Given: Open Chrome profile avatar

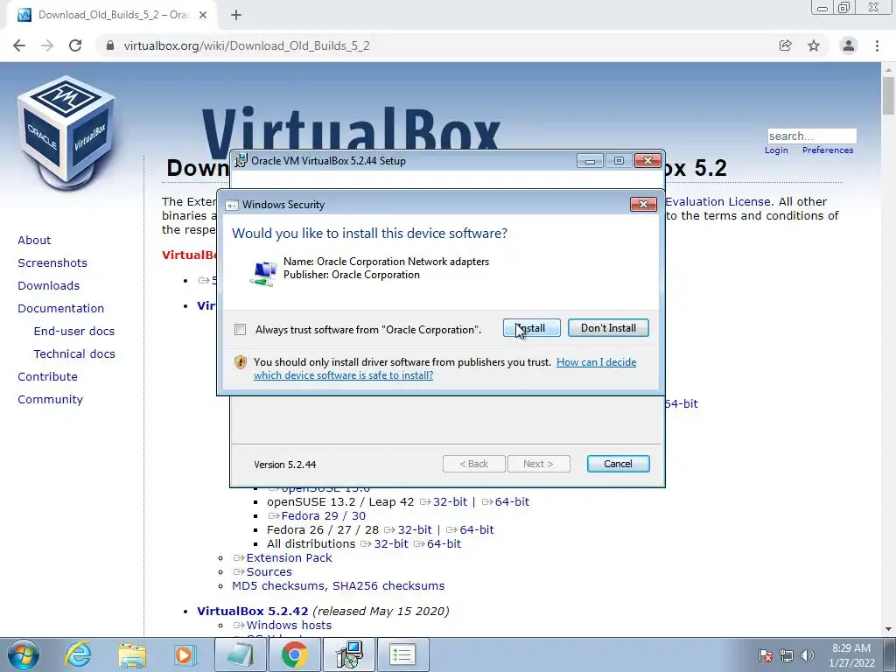Looking at the screenshot, I should [x=849, y=45].
